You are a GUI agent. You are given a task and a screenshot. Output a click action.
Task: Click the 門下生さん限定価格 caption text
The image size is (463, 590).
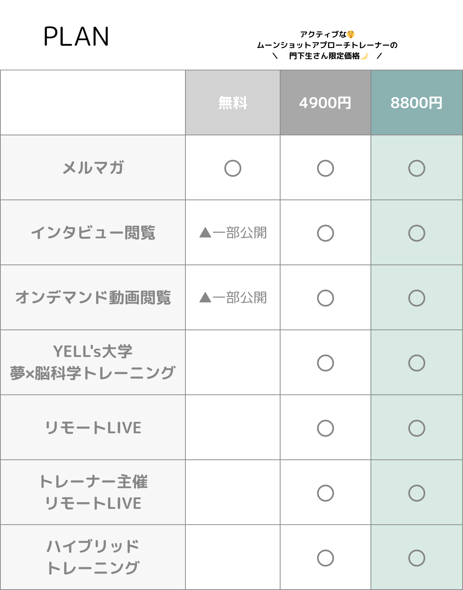(324, 56)
